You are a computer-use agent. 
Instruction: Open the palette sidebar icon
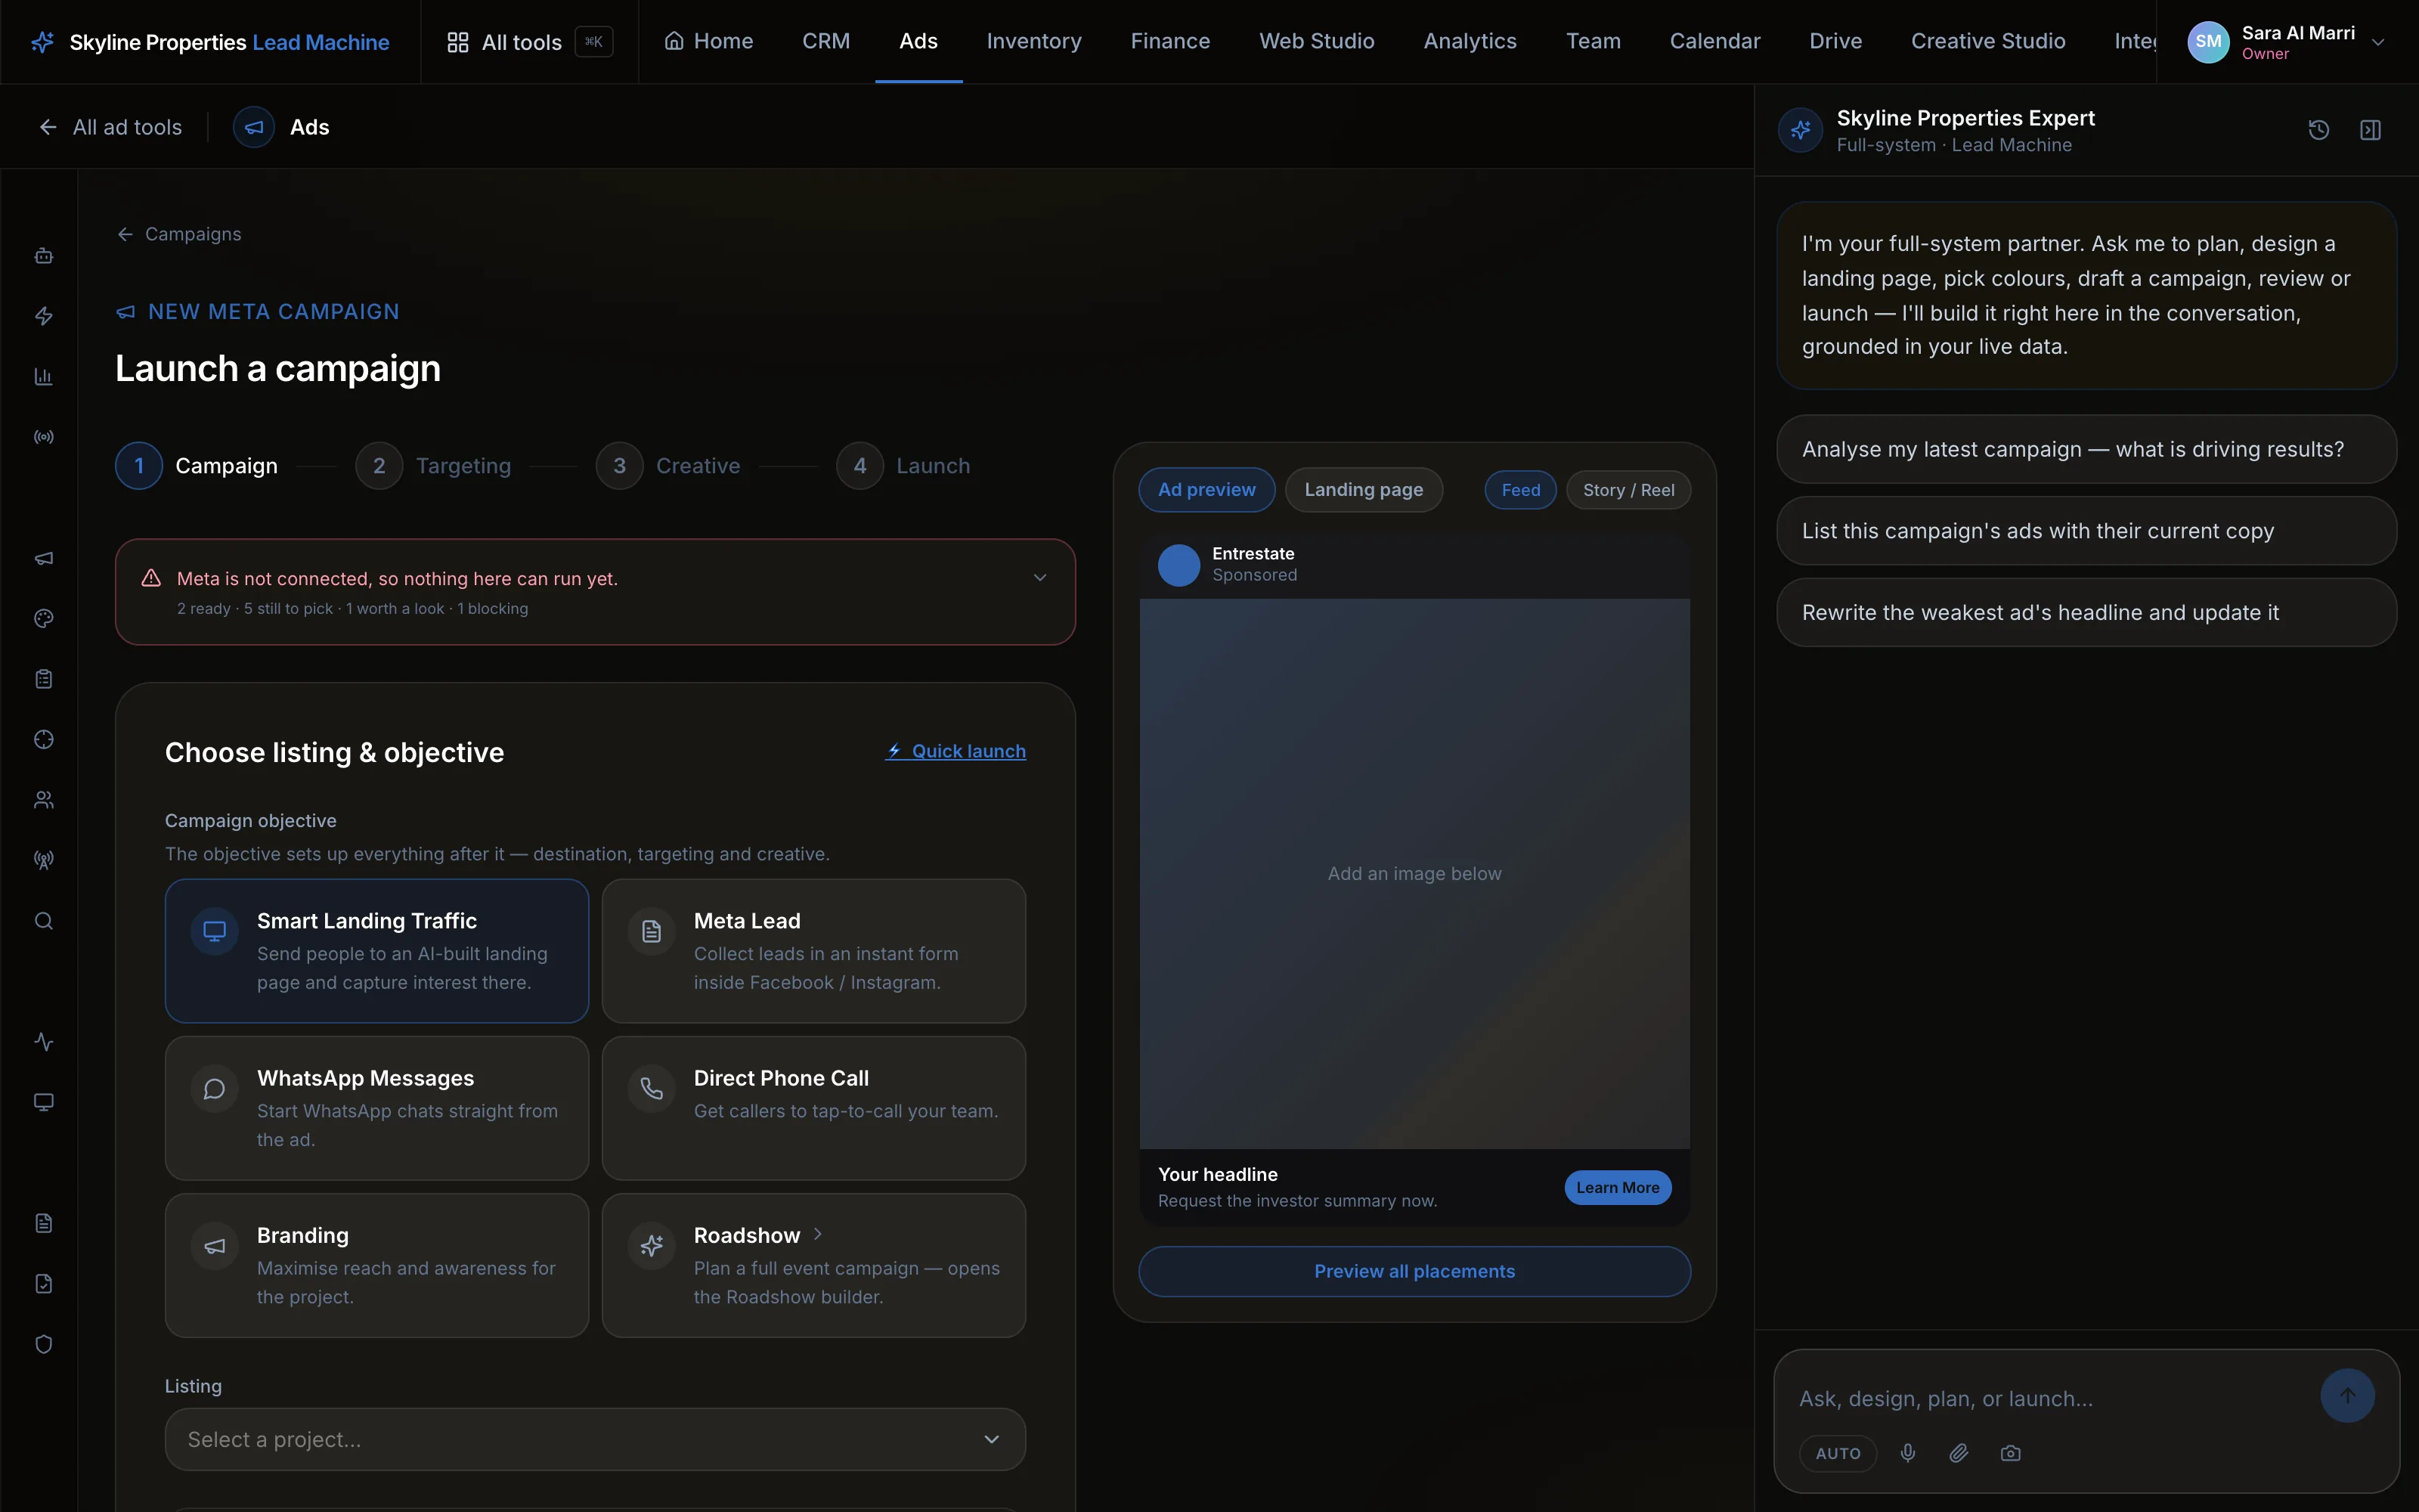pos(44,619)
